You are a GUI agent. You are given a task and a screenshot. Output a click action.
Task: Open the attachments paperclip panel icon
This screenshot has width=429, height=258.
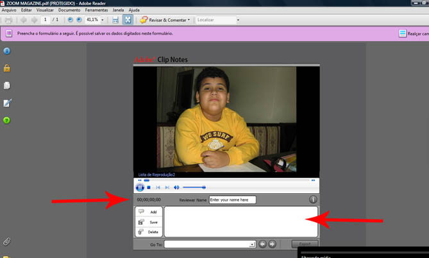click(x=7, y=241)
